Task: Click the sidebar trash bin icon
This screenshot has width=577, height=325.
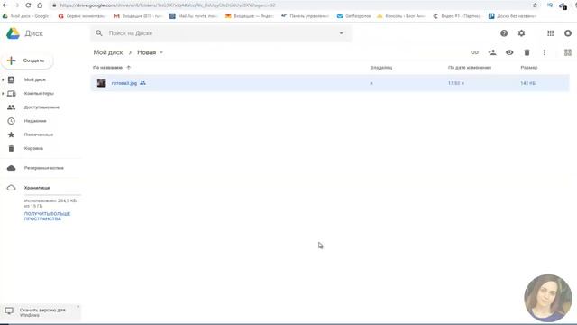Action: [x=12, y=148]
